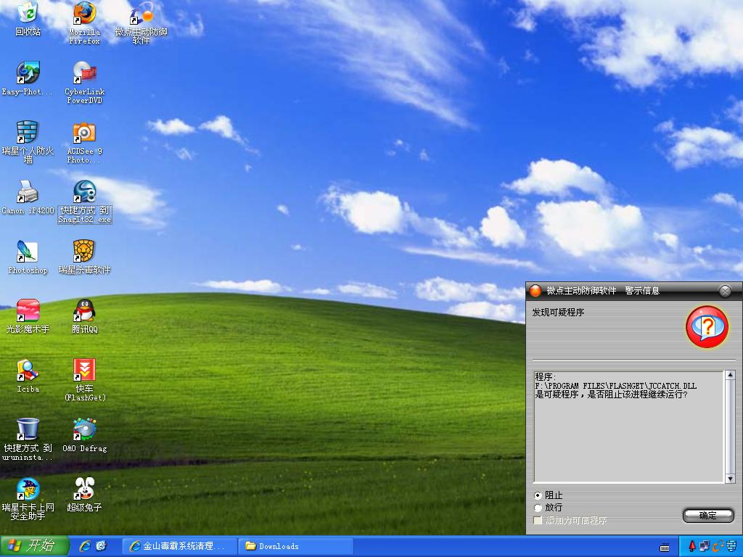Select the 快车 (FlashGet) desktop icon
This screenshot has height=557, width=743.
coord(84,371)
